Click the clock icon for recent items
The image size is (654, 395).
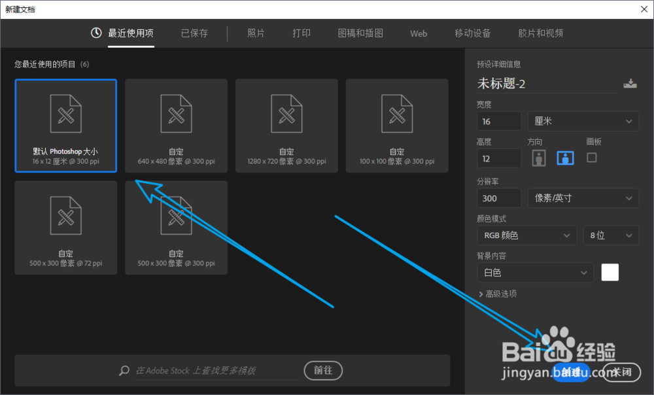point(96,33)
